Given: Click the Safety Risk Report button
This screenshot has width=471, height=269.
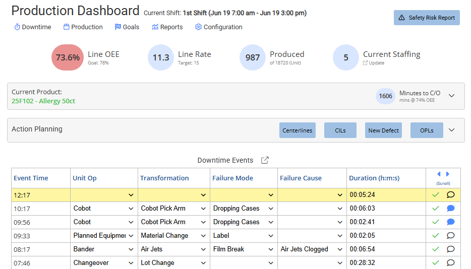Looking at the screenshot, I should click(x=427, y=18).
